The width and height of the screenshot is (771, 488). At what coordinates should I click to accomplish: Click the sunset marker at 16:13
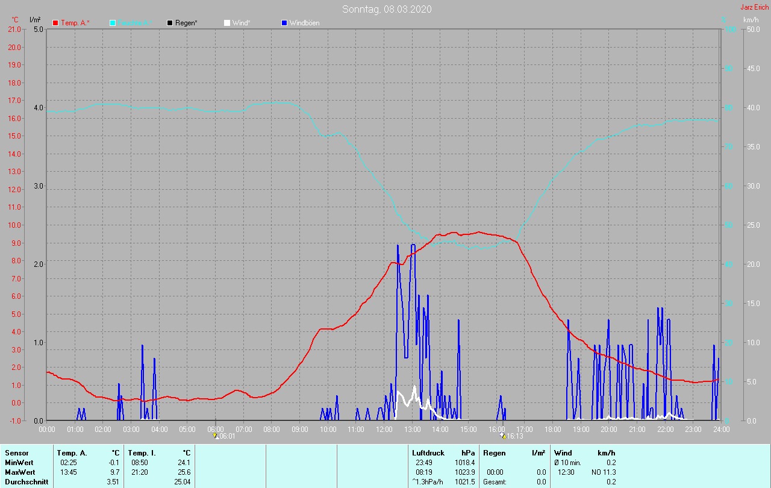coord(503,436)
